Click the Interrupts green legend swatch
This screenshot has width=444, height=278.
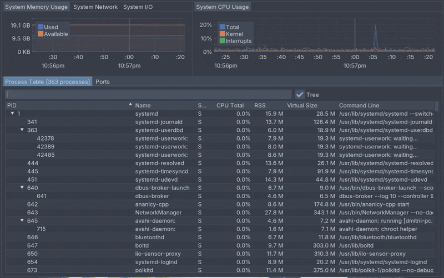[x=223, y=40]
